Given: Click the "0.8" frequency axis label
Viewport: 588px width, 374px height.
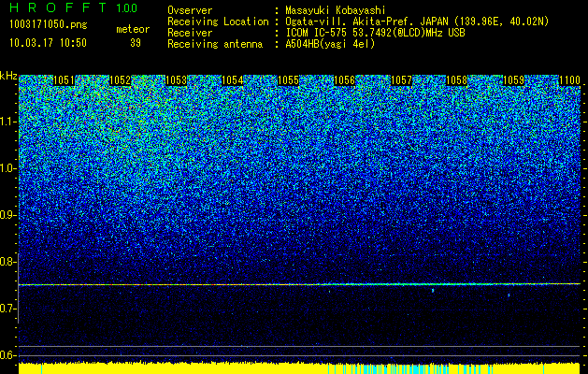Looking at the screenshot, I should click(8, 262).
